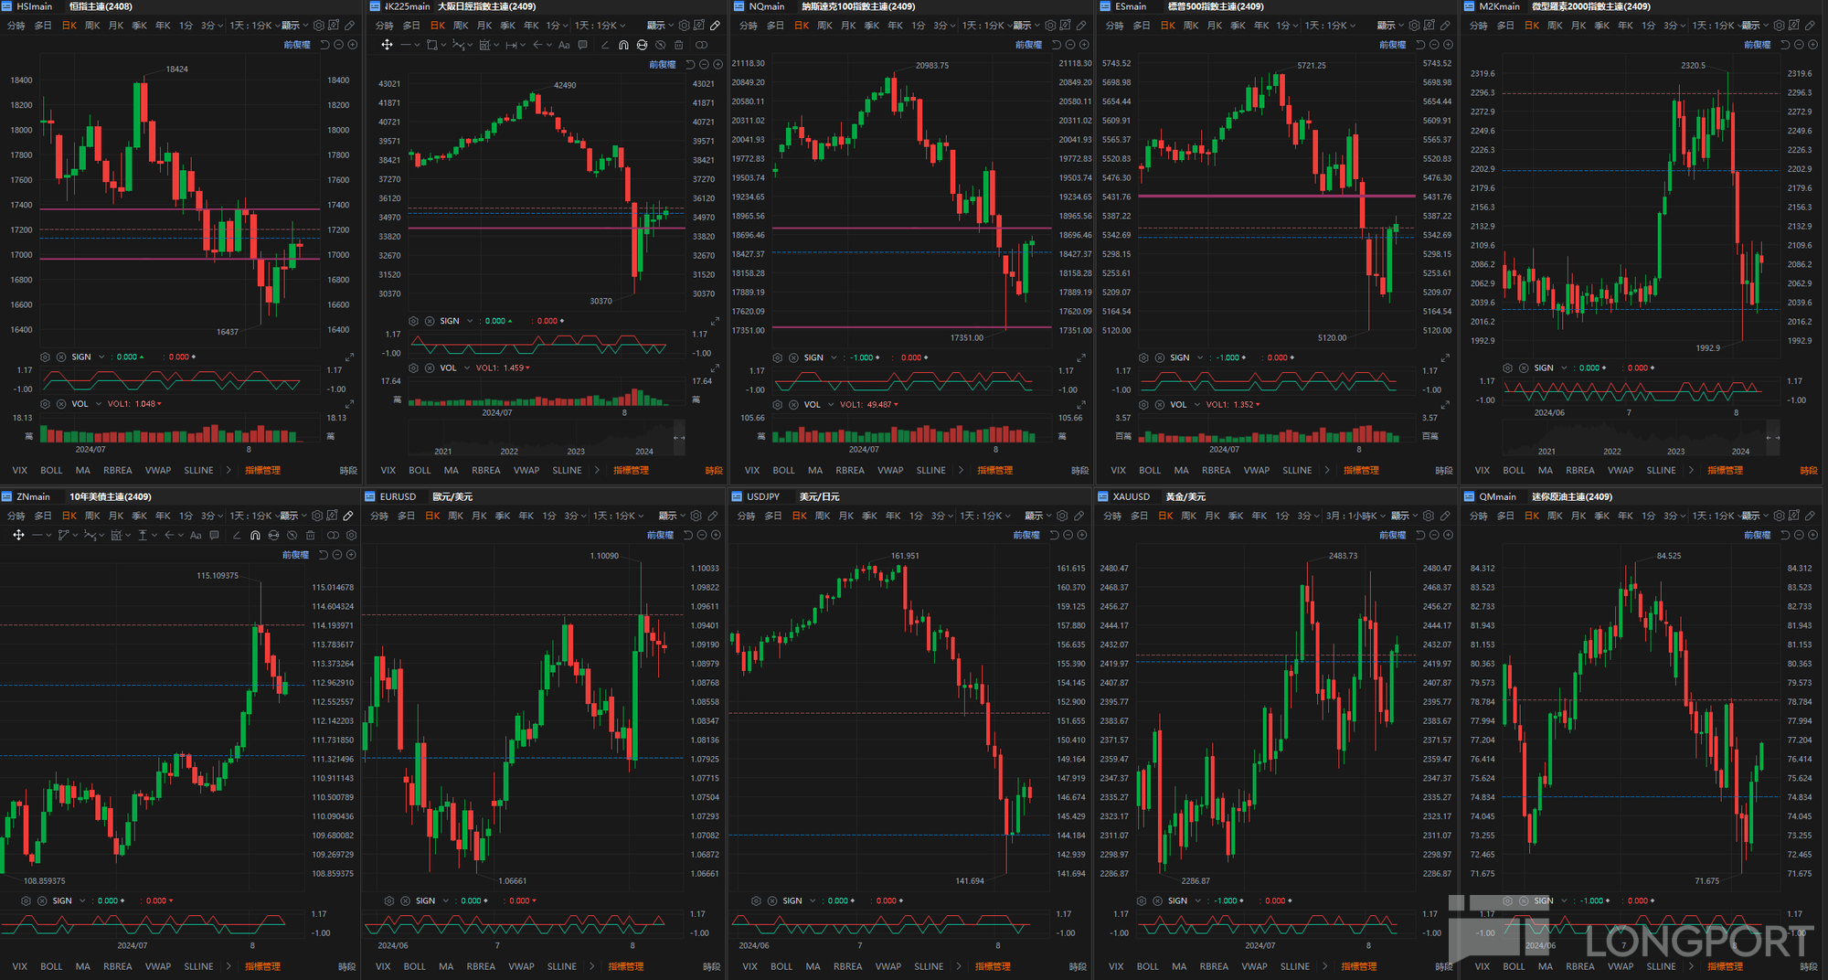Select the 月K tab in XAUUSD chart
This screenshot has height=980, width=1828.
point(1213,517)
